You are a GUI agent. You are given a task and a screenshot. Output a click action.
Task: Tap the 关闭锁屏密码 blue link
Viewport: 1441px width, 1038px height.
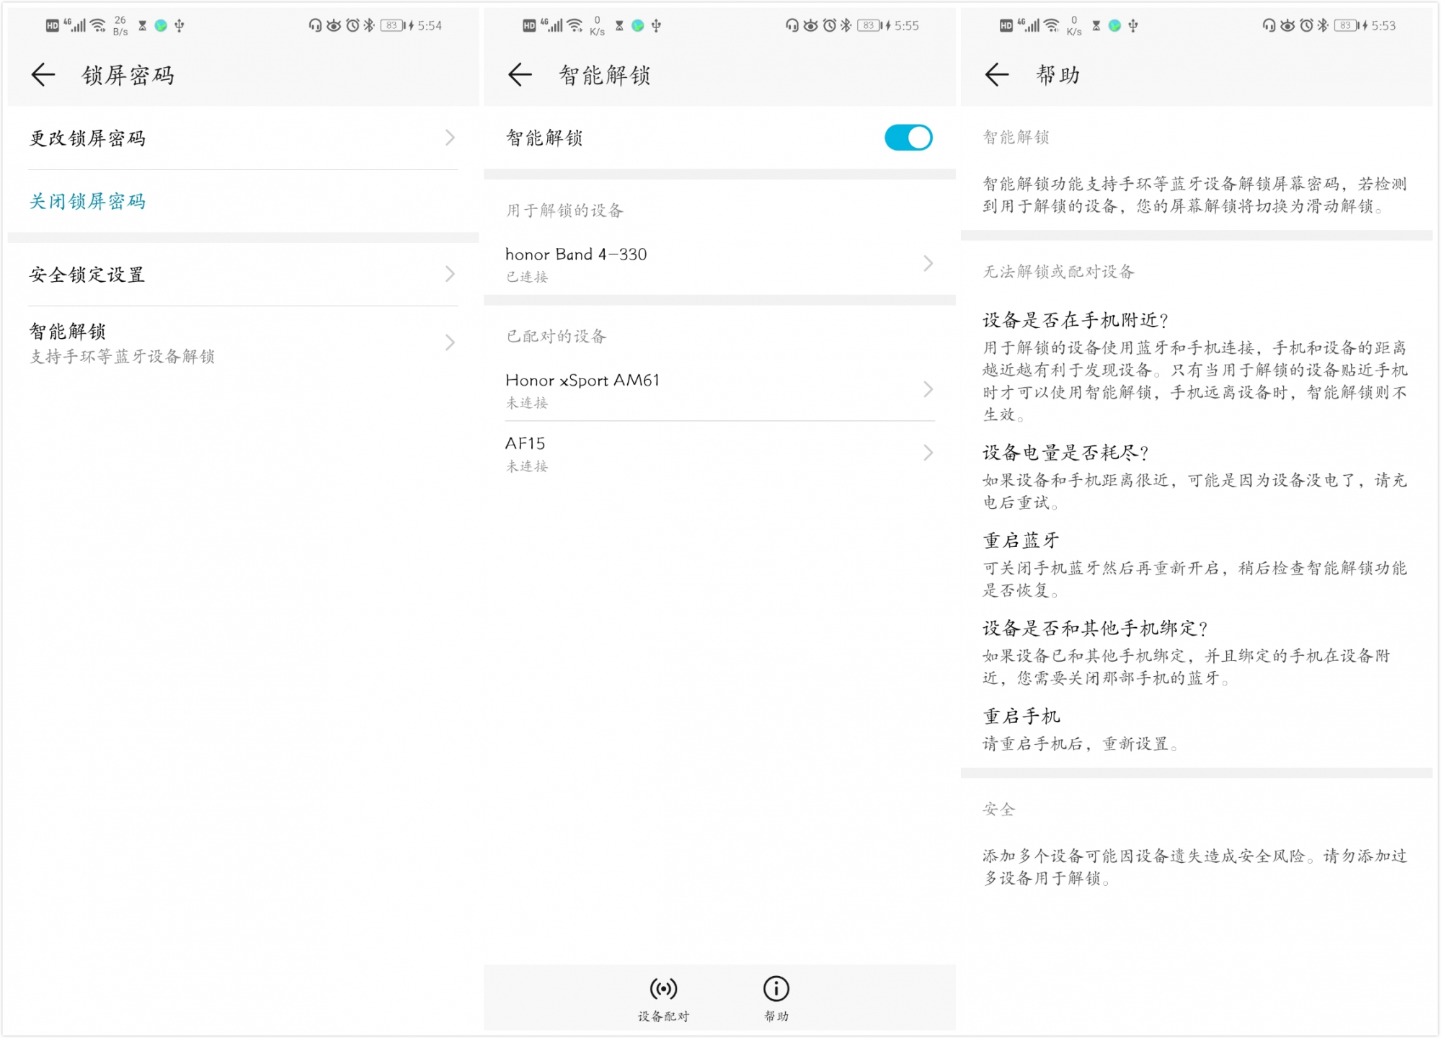pos(87,202)
